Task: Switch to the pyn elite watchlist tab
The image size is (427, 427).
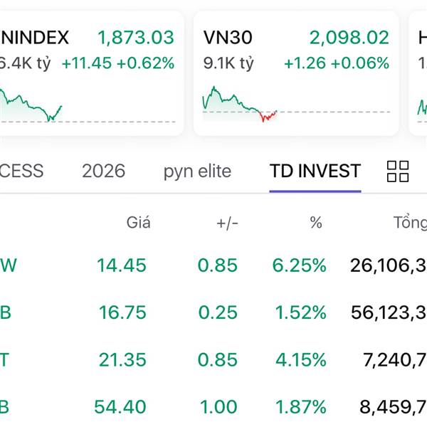Action: click(x=197, y=172)
